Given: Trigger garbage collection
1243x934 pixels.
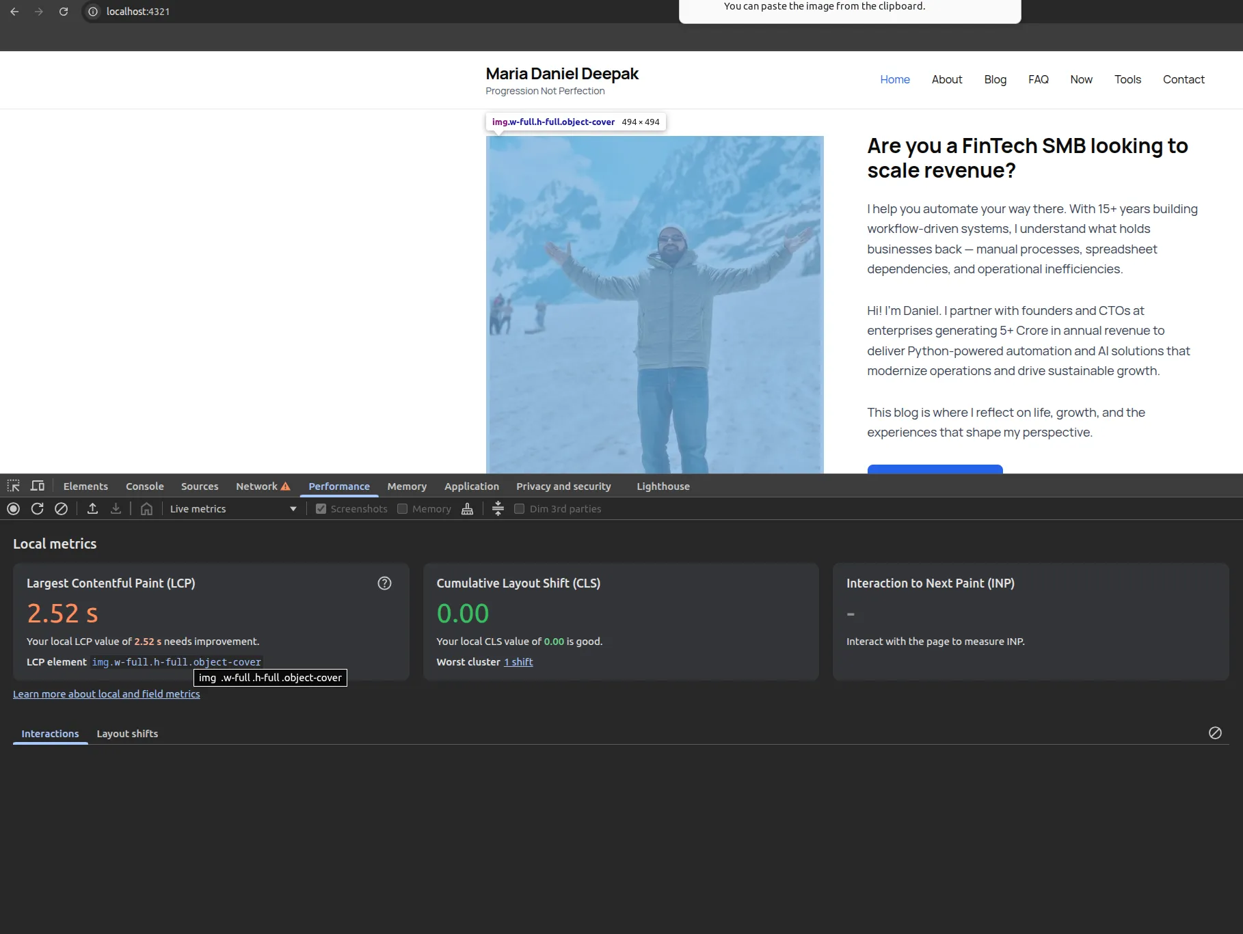Looking at the screenshot, I should pos(467,509).
